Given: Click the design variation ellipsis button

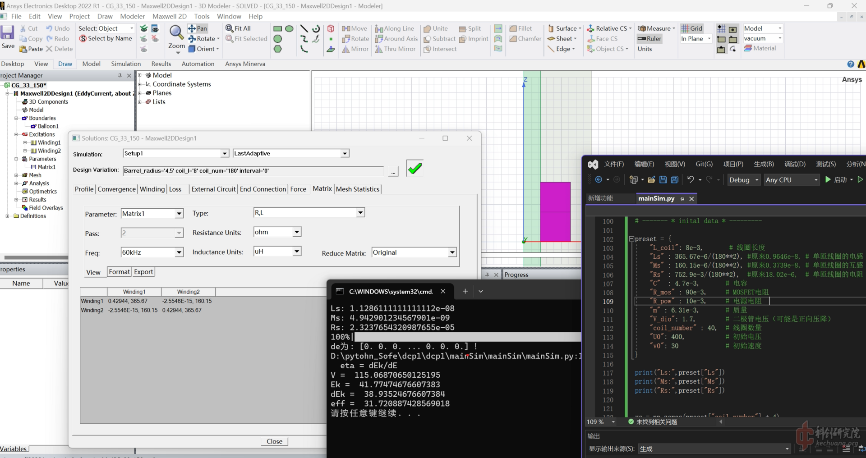Looking at the screenshot, I should click(393, 171).
